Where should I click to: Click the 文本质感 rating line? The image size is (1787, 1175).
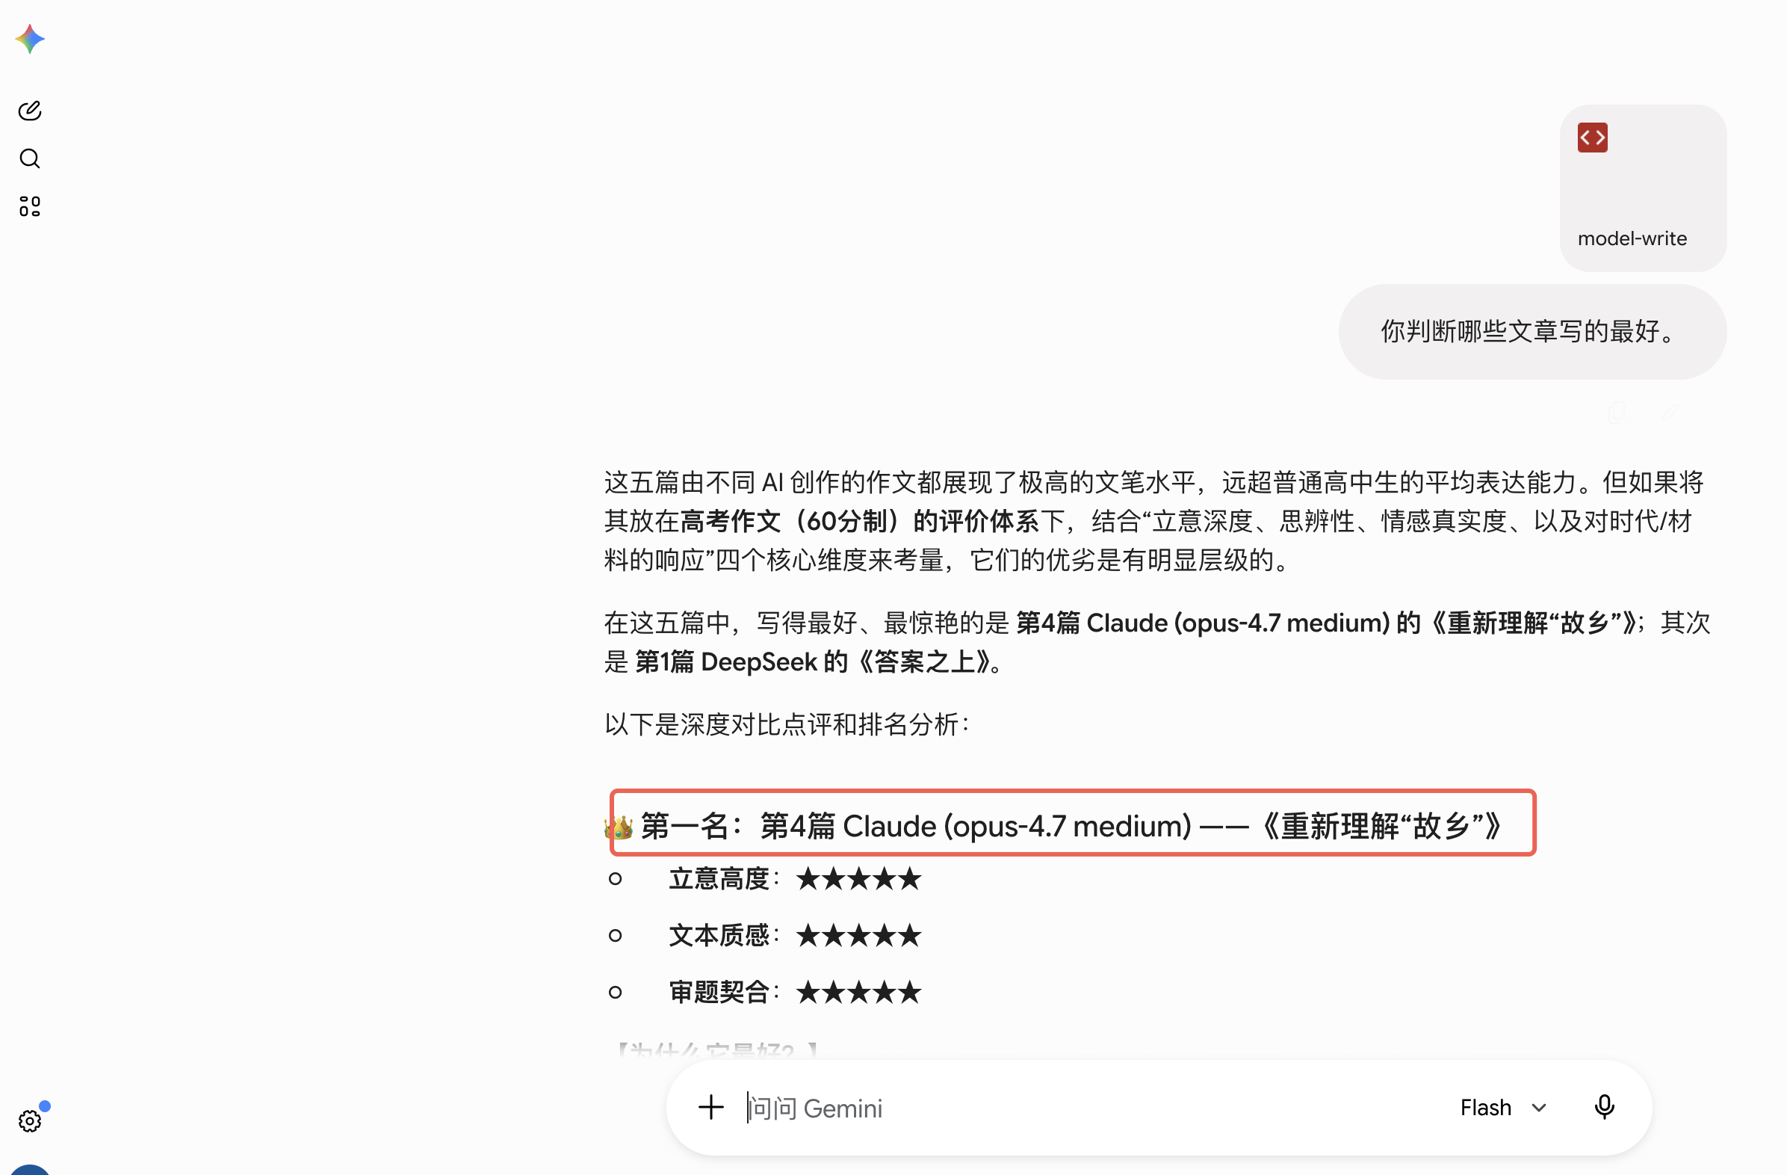tap(795, 935)
